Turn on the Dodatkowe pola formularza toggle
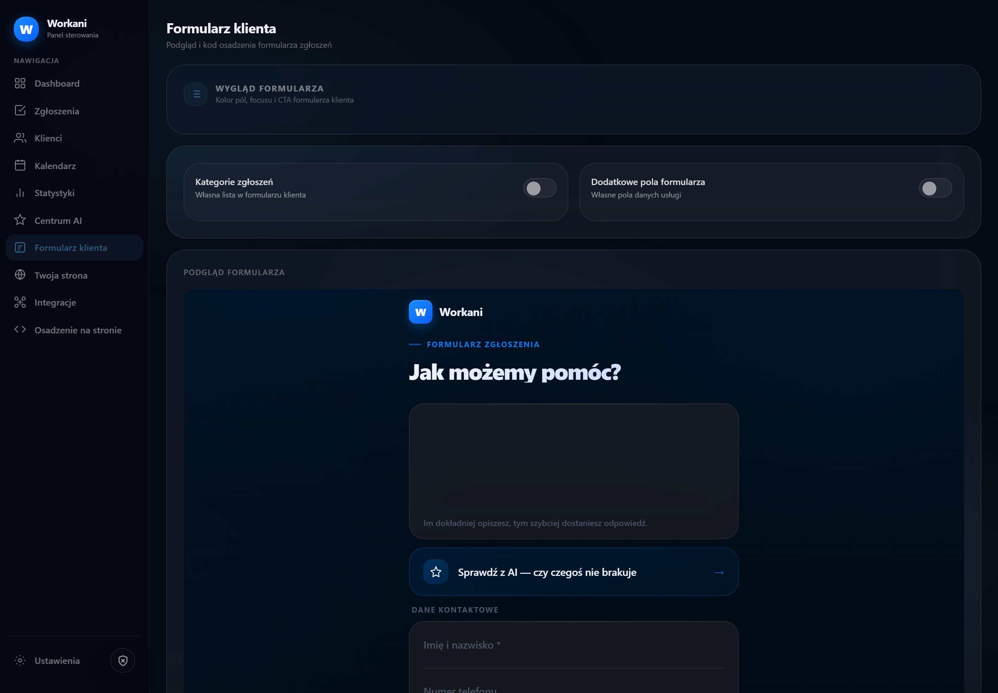998x693 pixels. [x=935, y=188]
